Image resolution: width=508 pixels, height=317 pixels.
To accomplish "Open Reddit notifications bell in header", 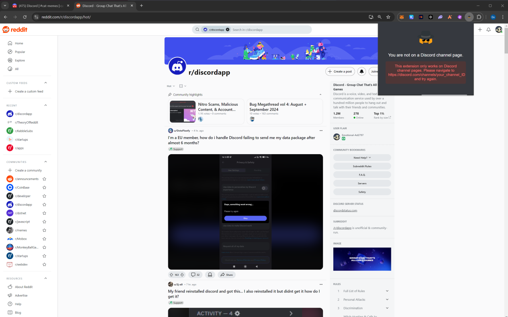I will click(x=489, y=30).
